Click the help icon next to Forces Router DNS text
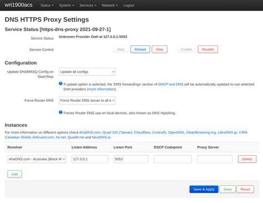Screen dimensions: 263x203 coord(60,112)
